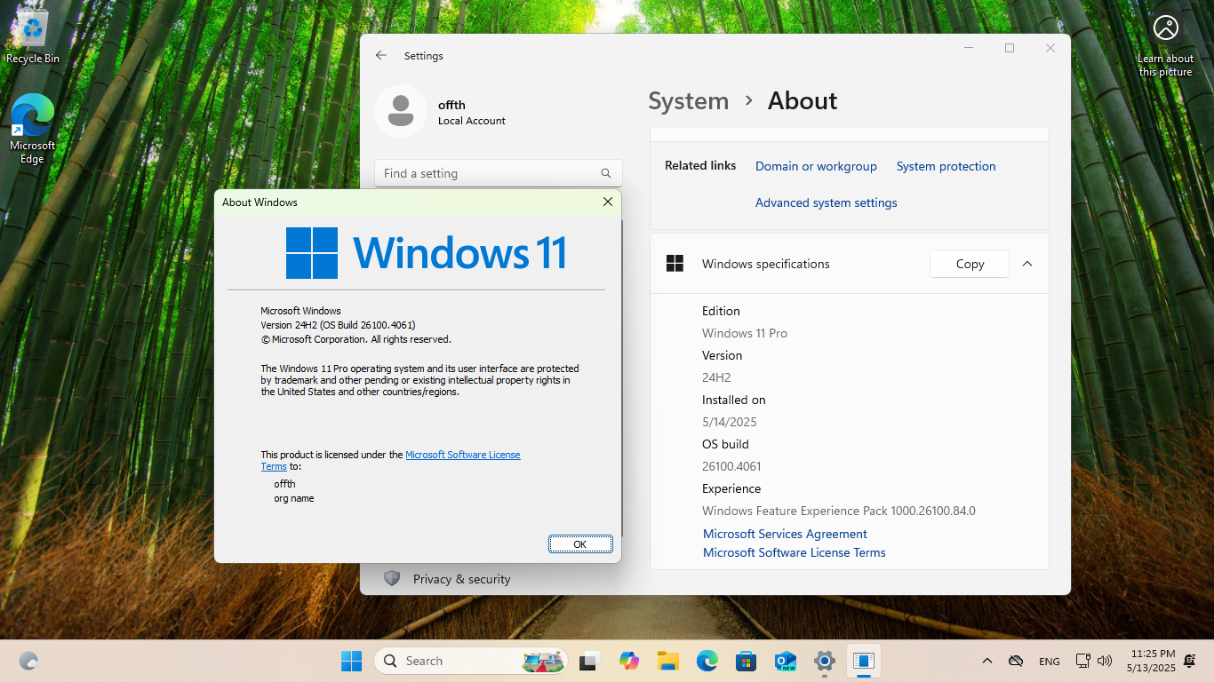Screen dimensions: 1214x682
Task: Click the System breadcrumb in Settings
Action: point(689,101)
